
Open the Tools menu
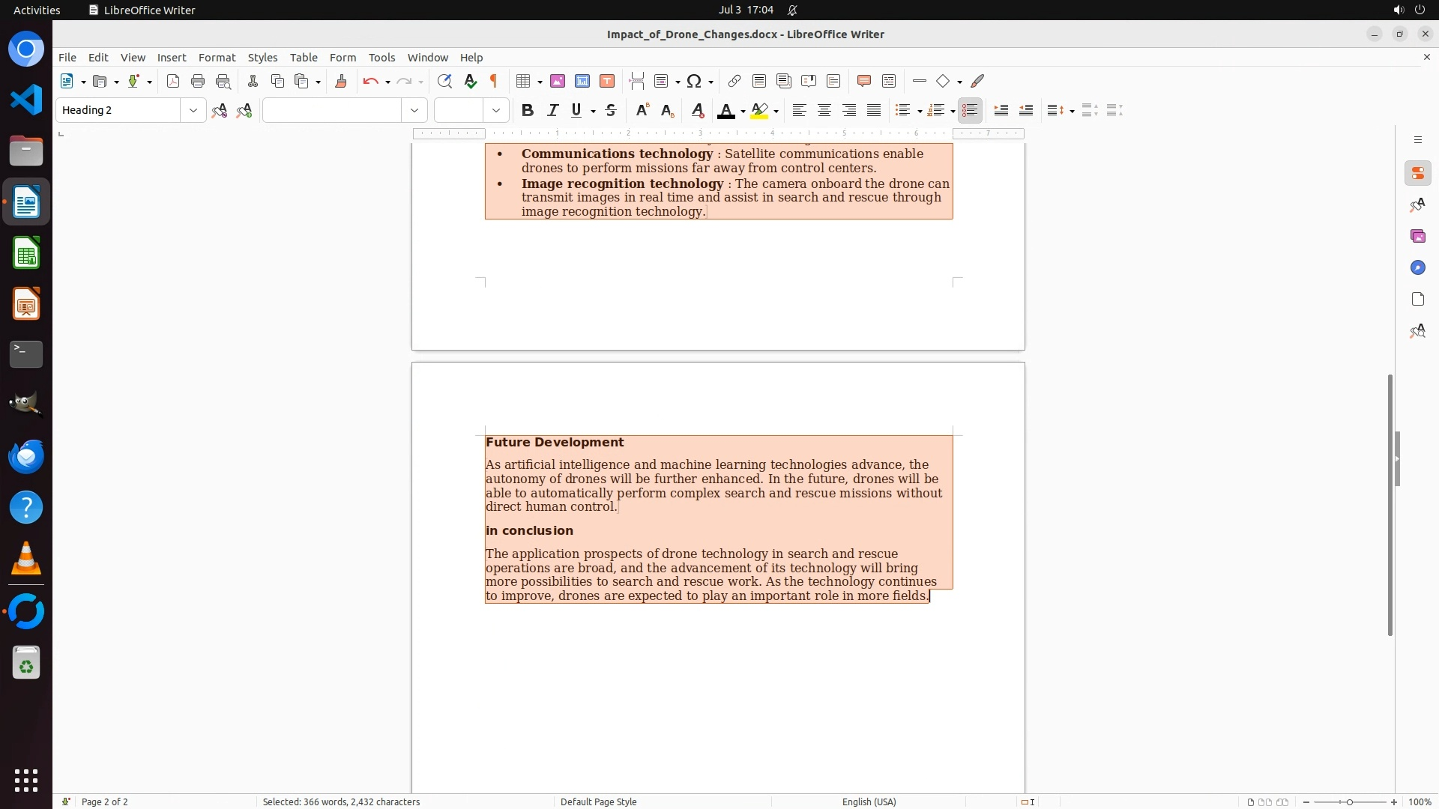coord(381,57)
